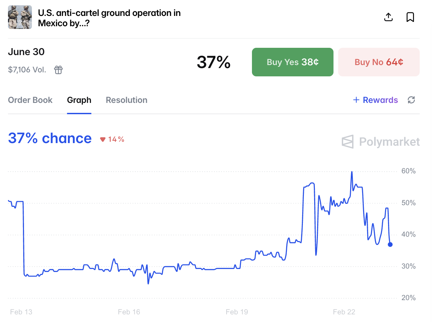Viewport: 432px width, 322px height.
Task: Bookmark this market
Action: click(410, 17)
